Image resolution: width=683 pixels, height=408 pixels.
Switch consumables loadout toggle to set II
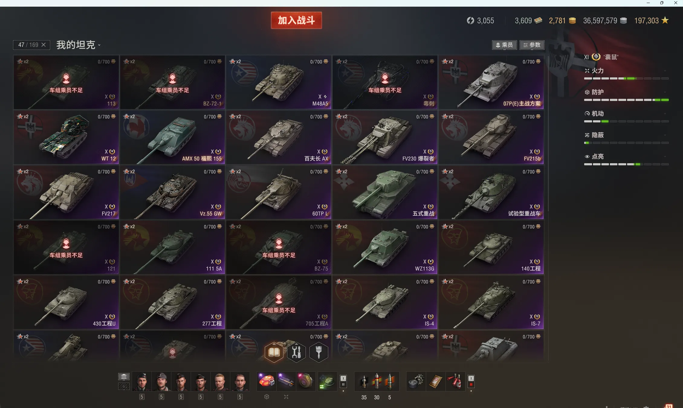pyautogui.click(x=471, y=384)
